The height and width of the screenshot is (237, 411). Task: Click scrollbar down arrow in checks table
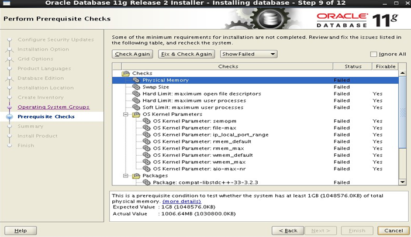tap(403, 181)
